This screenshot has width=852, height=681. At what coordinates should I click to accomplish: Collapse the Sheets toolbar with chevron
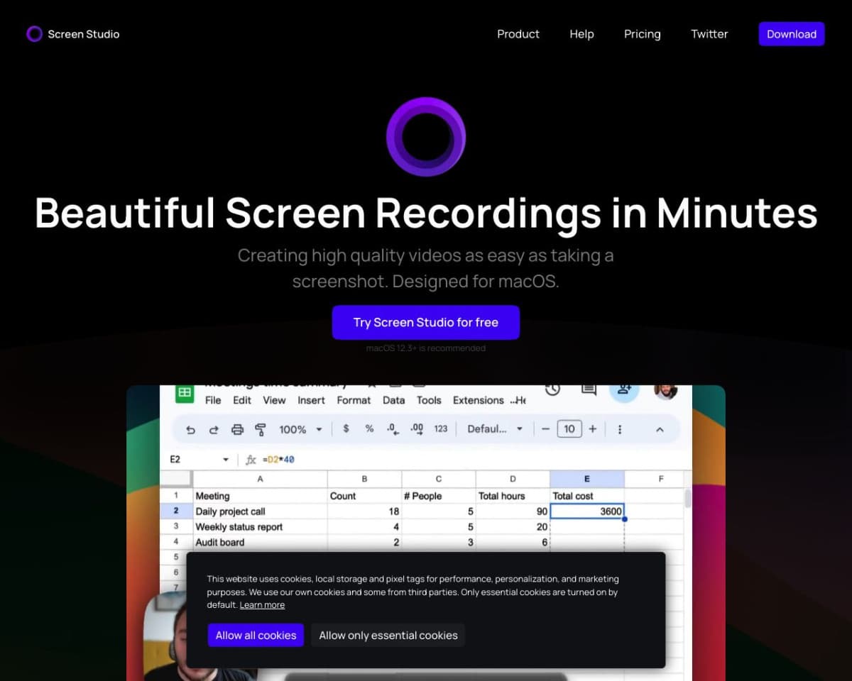660,429
